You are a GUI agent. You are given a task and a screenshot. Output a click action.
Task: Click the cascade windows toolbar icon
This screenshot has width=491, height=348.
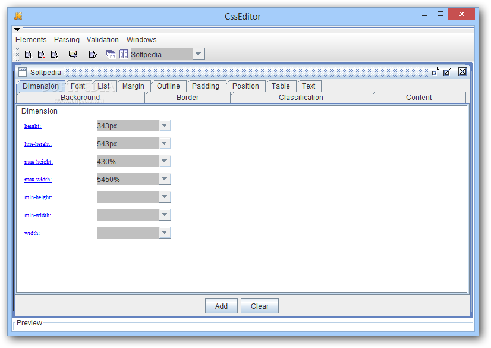[111, 54]
